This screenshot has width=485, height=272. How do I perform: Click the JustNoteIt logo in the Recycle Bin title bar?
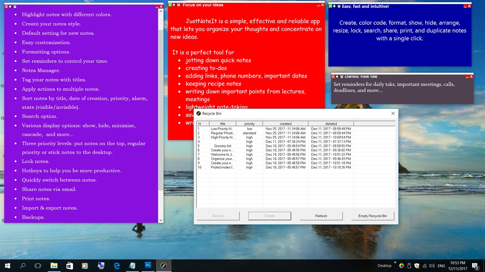[198, 113]
